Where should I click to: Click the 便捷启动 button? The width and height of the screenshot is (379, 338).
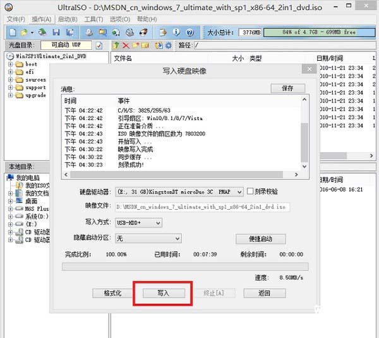pyautogui.click(x=260, y=239)
